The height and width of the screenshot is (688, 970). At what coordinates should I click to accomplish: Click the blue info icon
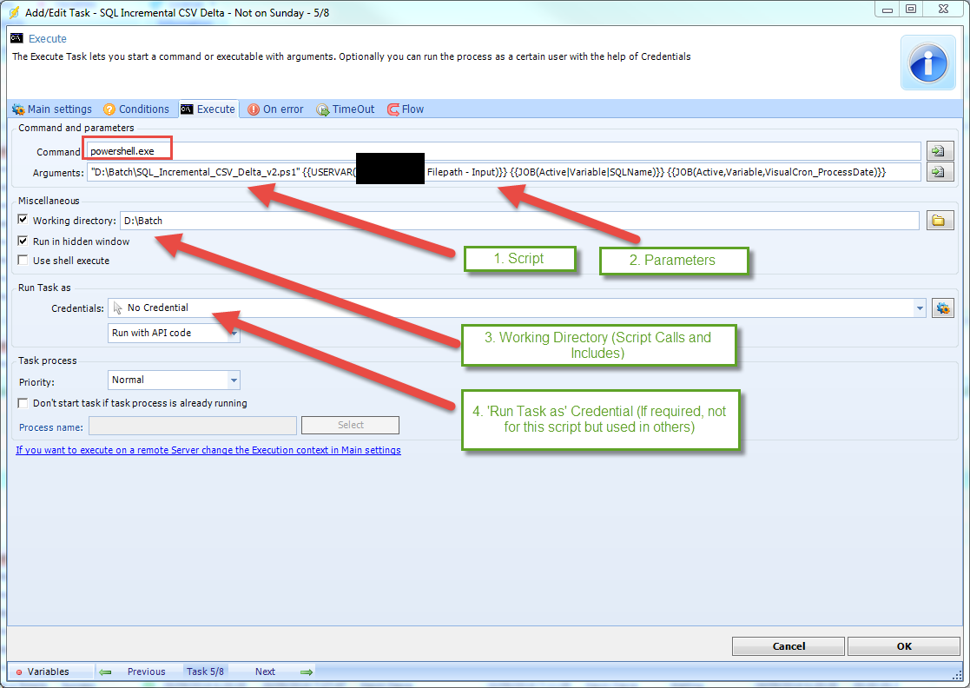[x=928, y=63]
